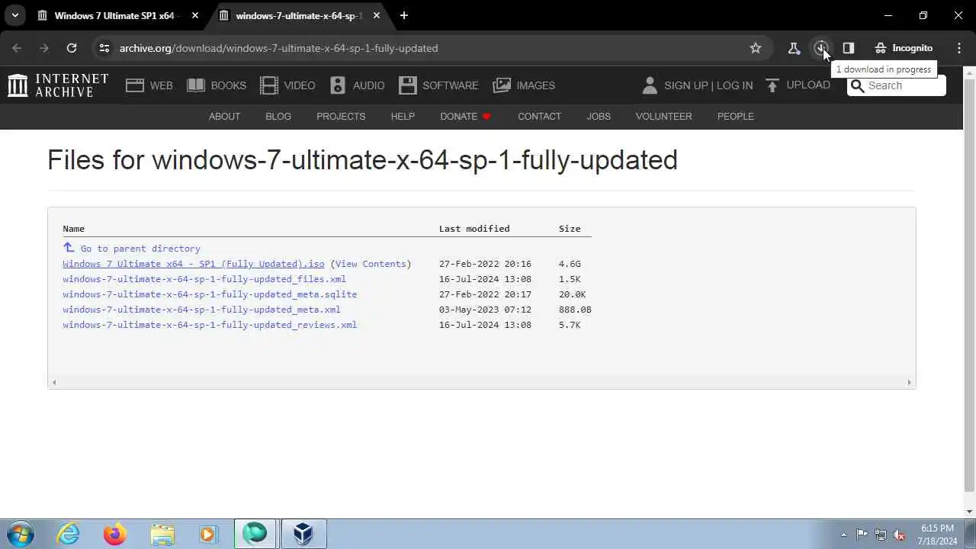The height and width of the screenshot is (549, 976).
Task: Click the Last modified column header
Action: (x=474, y=229)
